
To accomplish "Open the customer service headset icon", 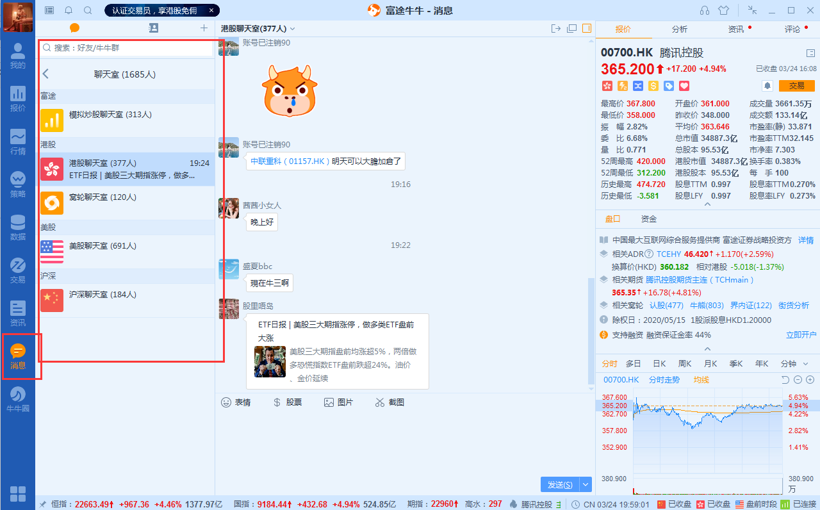I will pos(705,10).
